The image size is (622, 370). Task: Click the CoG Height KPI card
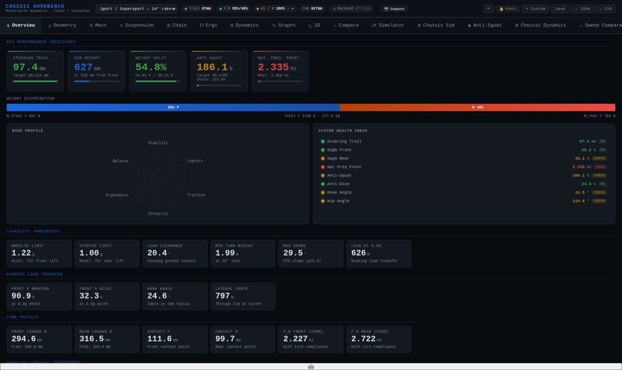pyautogui.click(x=96, y=71)
